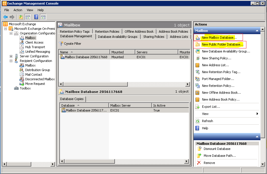Screen dimensions: 267x174
Task: Collapse the Microsoft Exchange On-Premises node
Action: [x=6, y=29]
